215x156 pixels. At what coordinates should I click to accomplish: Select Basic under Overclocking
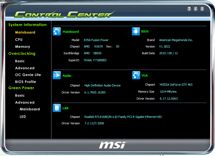[x=20, y=61]
